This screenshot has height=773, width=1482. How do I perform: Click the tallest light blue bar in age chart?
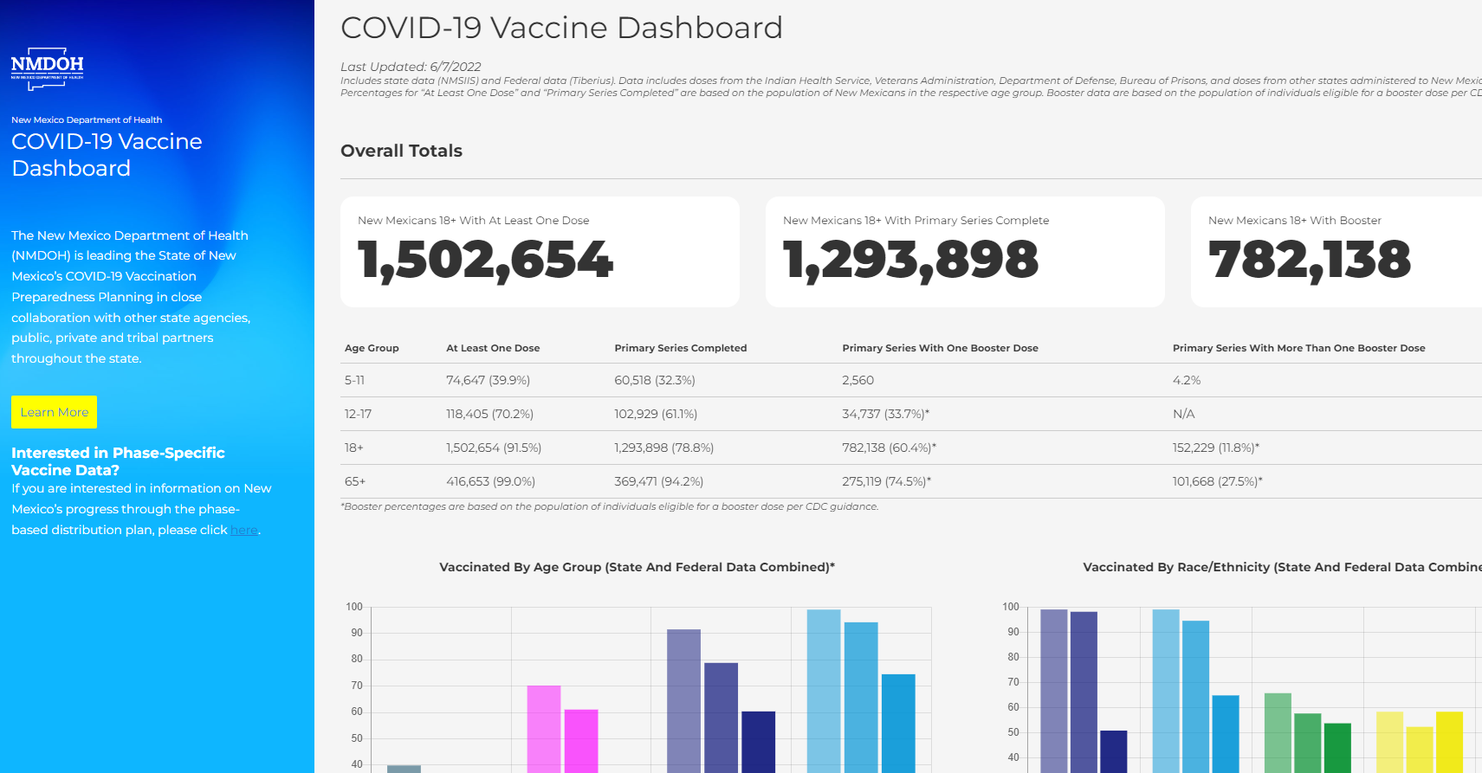(824, 691)
